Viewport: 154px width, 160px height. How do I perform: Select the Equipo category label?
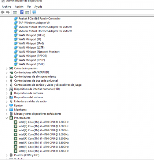[x=18, y=106]
